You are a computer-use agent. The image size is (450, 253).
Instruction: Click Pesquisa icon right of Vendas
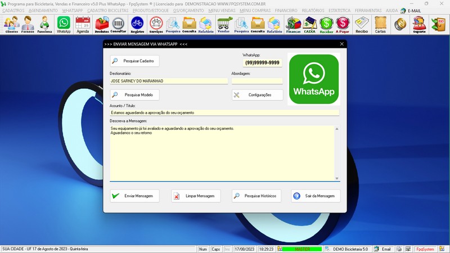tap(241, 25)
